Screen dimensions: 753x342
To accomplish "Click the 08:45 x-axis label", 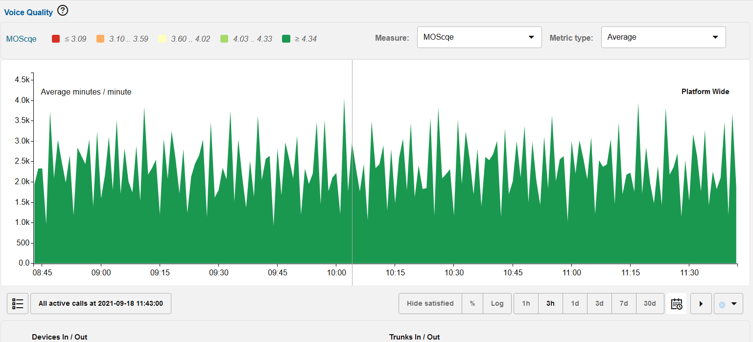I will [43, 273].
